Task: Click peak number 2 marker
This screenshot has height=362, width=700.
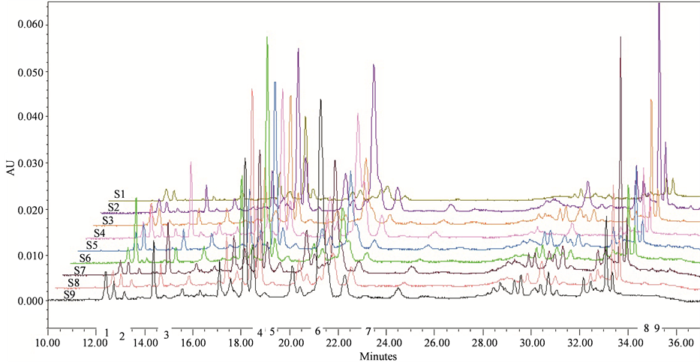Action: [x=122, y=336]
